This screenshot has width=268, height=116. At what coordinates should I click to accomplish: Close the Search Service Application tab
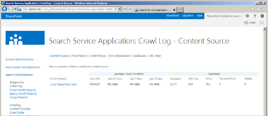coord(174,10)
